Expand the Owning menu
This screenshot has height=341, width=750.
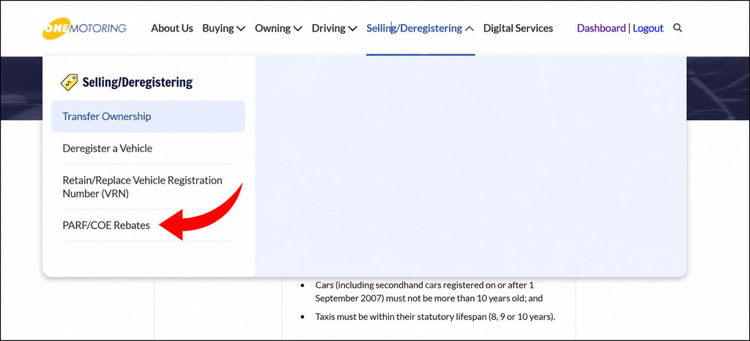(278, 29)
